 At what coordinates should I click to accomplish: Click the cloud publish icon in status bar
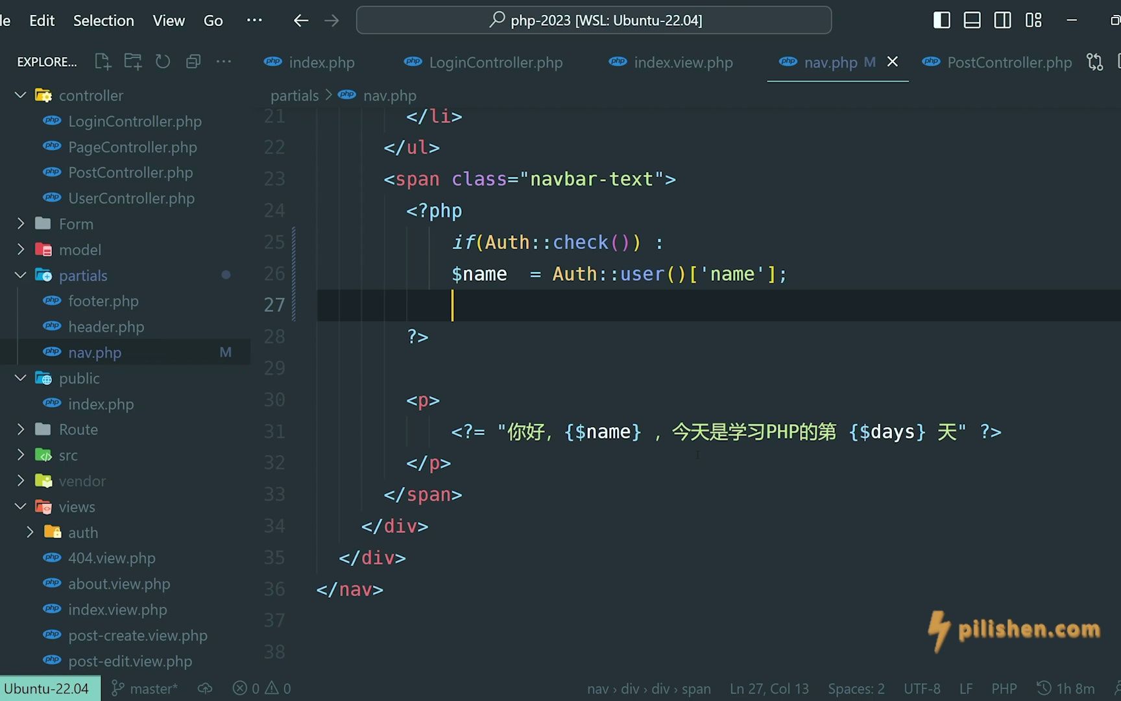204,688
